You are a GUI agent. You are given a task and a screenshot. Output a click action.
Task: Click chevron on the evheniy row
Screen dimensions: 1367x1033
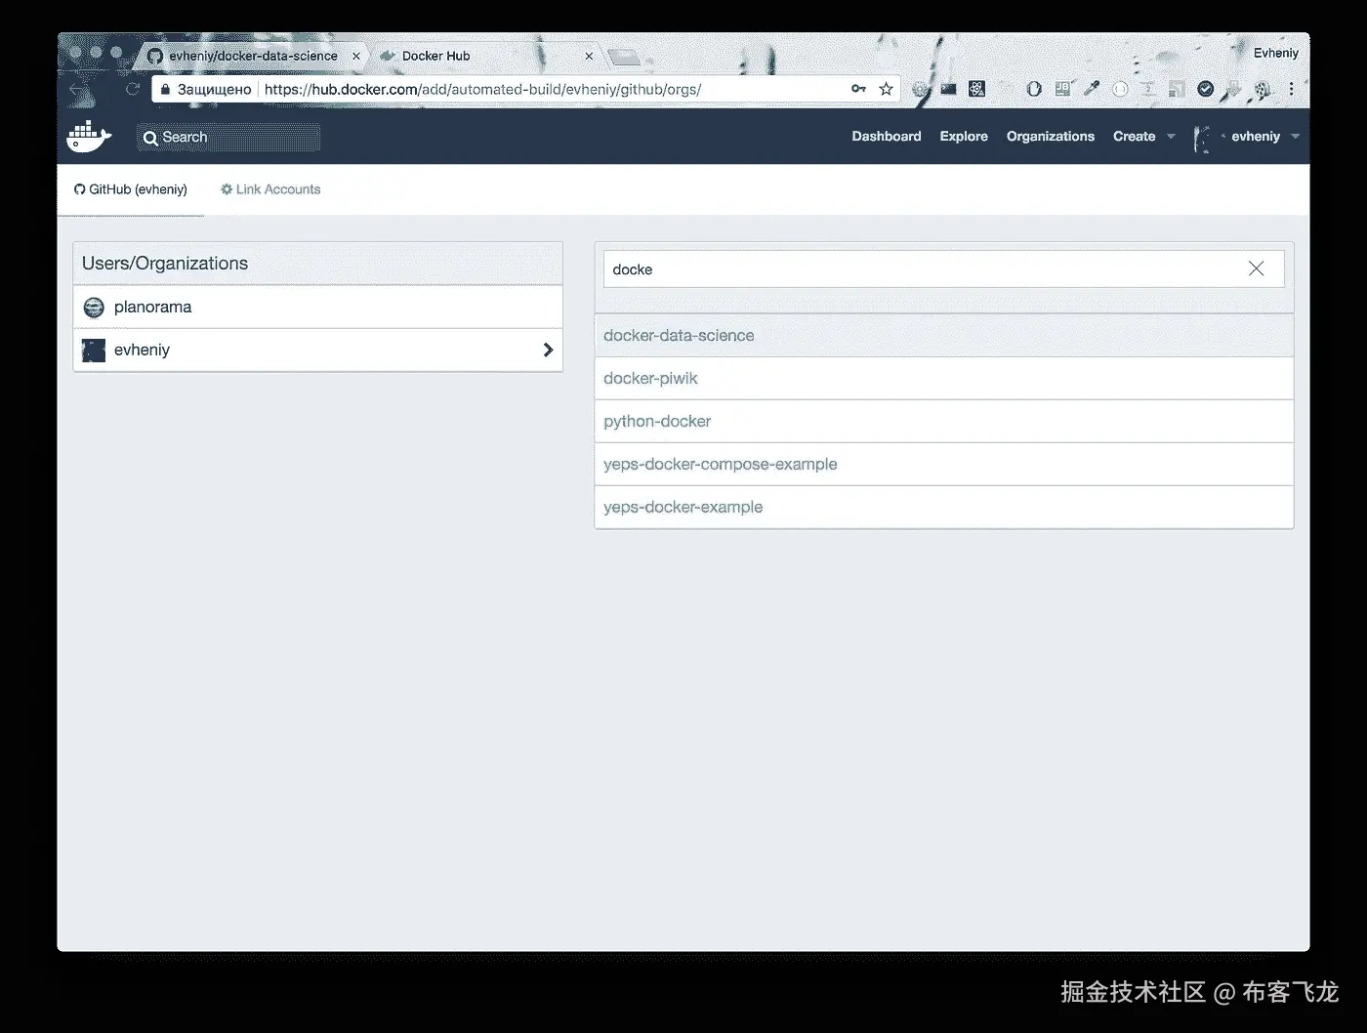[x=548, y=350]
